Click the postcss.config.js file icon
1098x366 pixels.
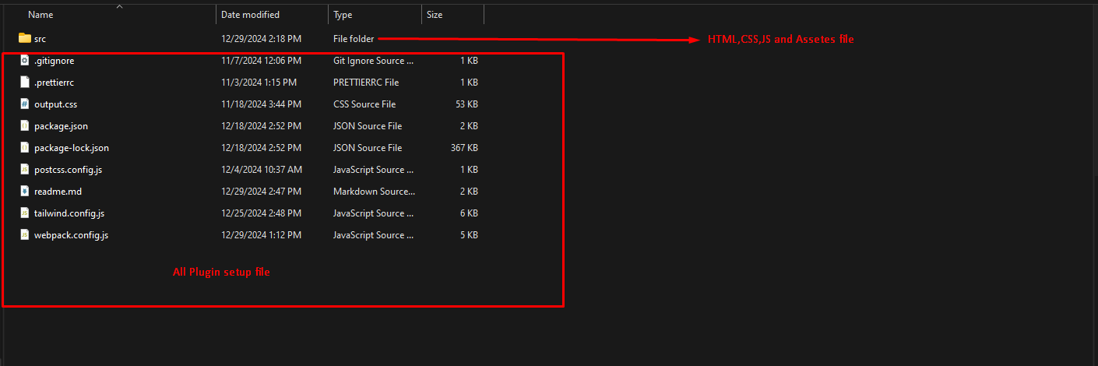24,169
